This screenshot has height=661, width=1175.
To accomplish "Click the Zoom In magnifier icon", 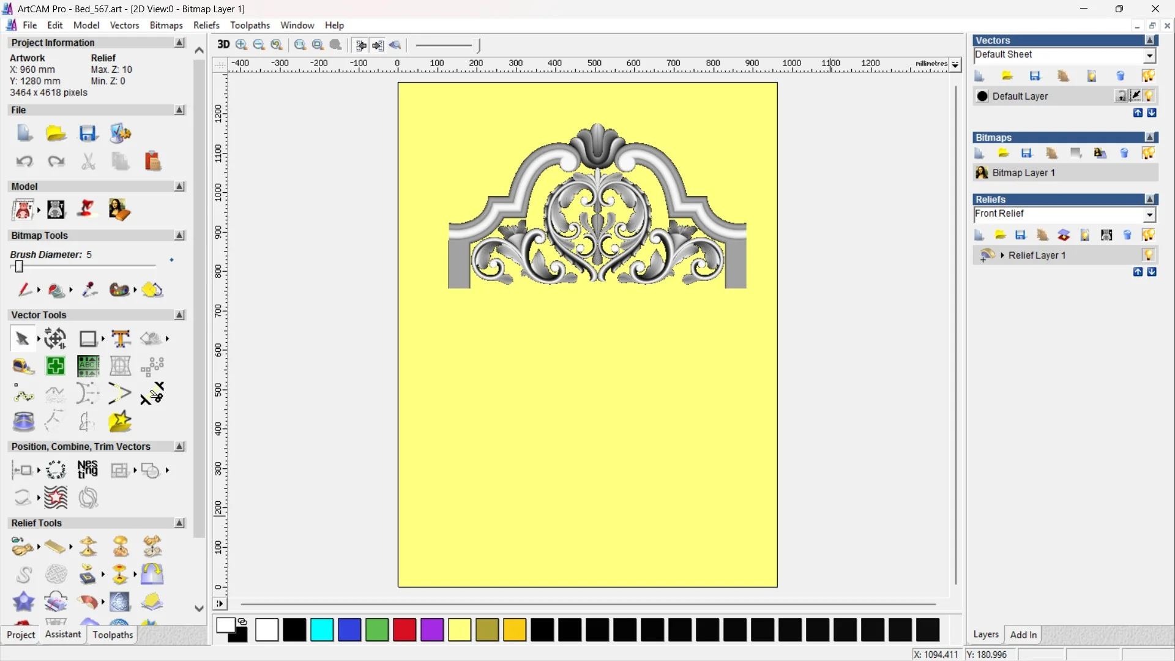I will [x=241, y=45].
